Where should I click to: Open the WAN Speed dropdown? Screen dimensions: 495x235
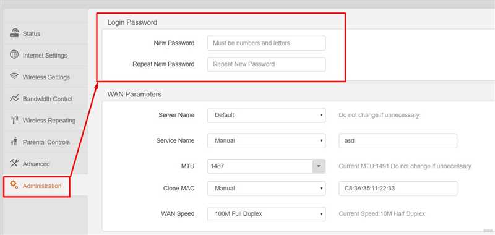point(266,214)
